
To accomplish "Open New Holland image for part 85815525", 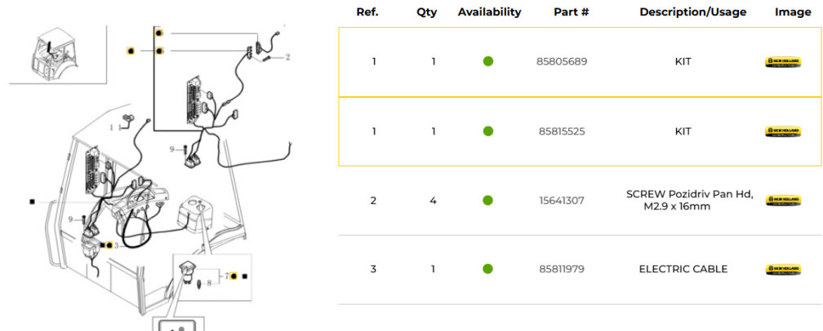I will tap(782, 131).
